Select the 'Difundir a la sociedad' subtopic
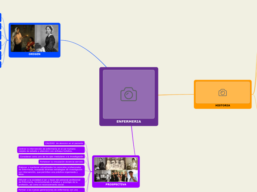The height and width of the screenshot is (192, 257). pos(51,182)
